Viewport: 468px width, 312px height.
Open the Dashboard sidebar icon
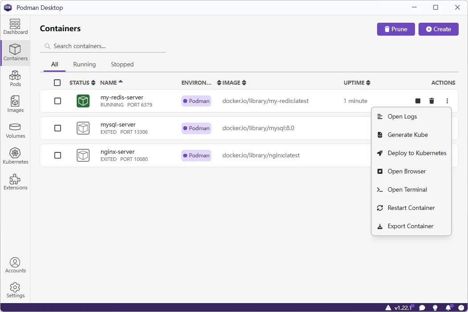click(x=15, y=27)
